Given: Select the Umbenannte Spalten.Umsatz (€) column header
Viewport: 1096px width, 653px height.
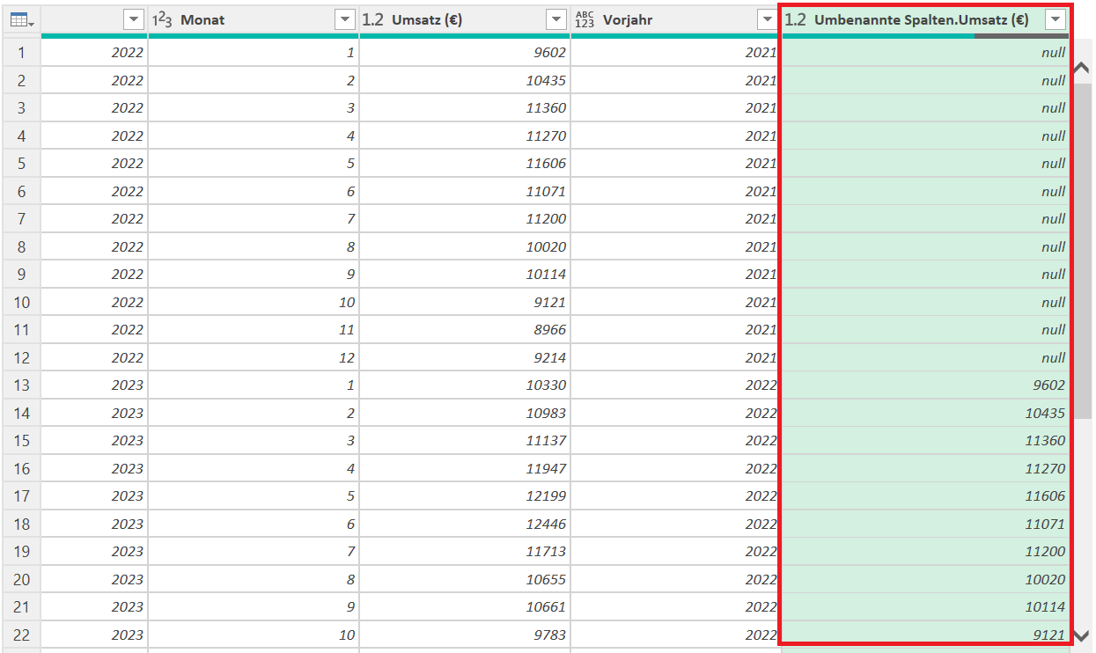Looking at the screenshot, I should 921,19.
